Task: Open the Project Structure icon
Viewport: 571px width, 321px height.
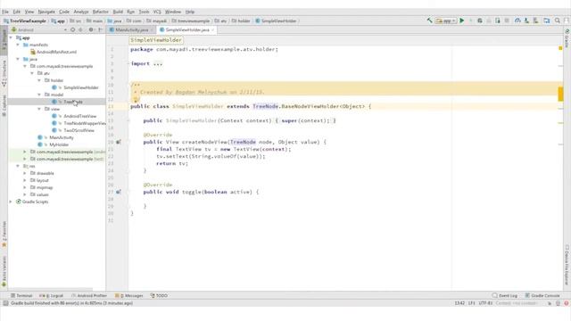Action: (x=547, y=21)
